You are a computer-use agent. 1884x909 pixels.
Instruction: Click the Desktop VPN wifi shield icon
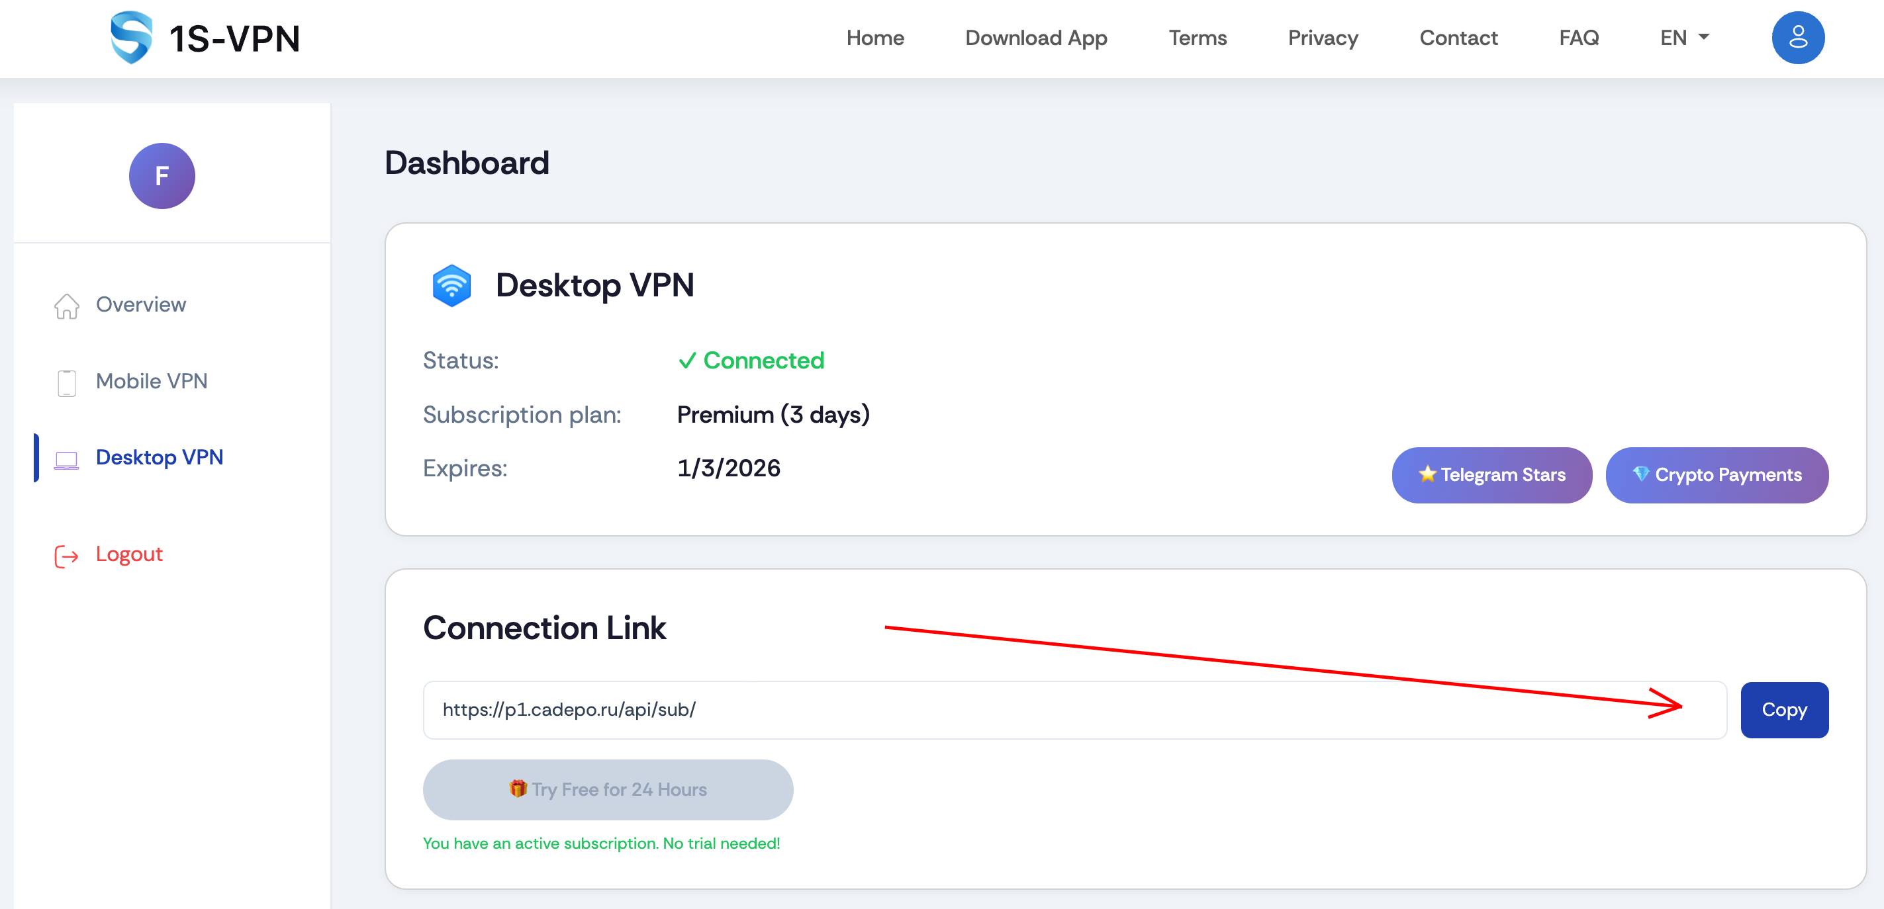coord(453,285)
